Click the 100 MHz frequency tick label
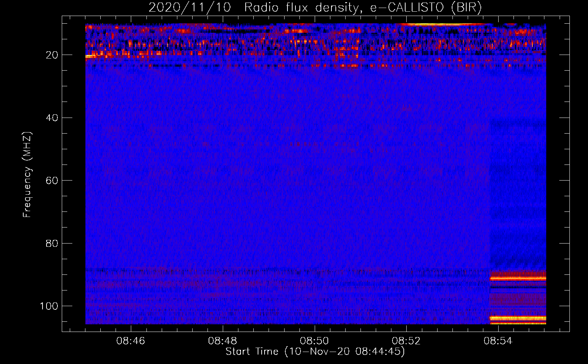Image resolution: width=588 pixels, height=364 pixels. (49, 306)
